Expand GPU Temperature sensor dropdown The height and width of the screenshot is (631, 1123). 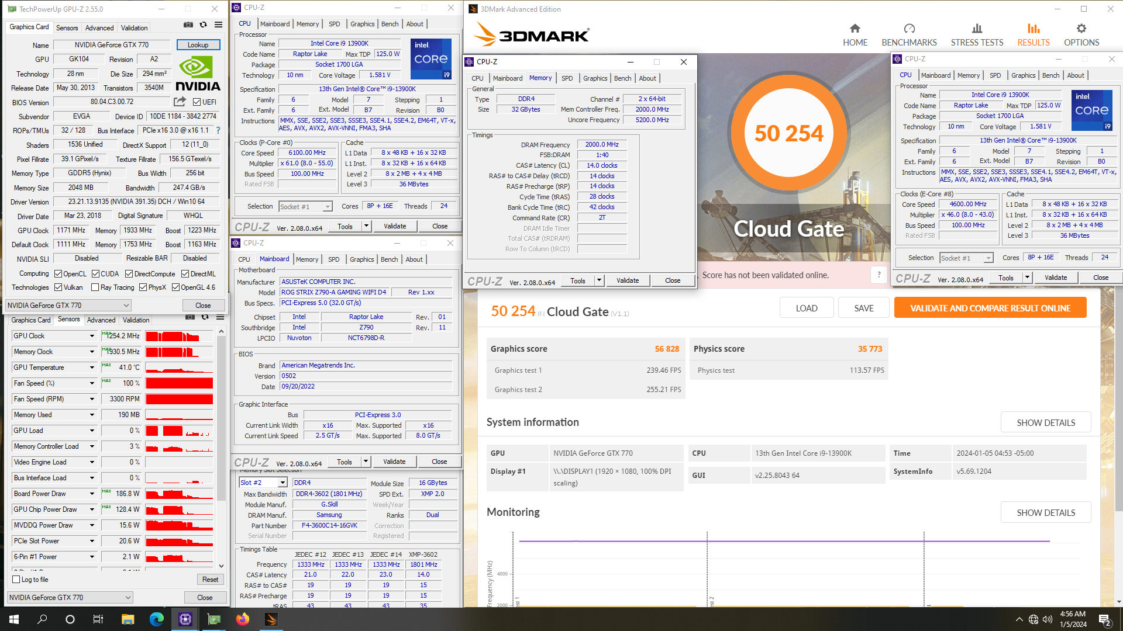tap(92, 367)
